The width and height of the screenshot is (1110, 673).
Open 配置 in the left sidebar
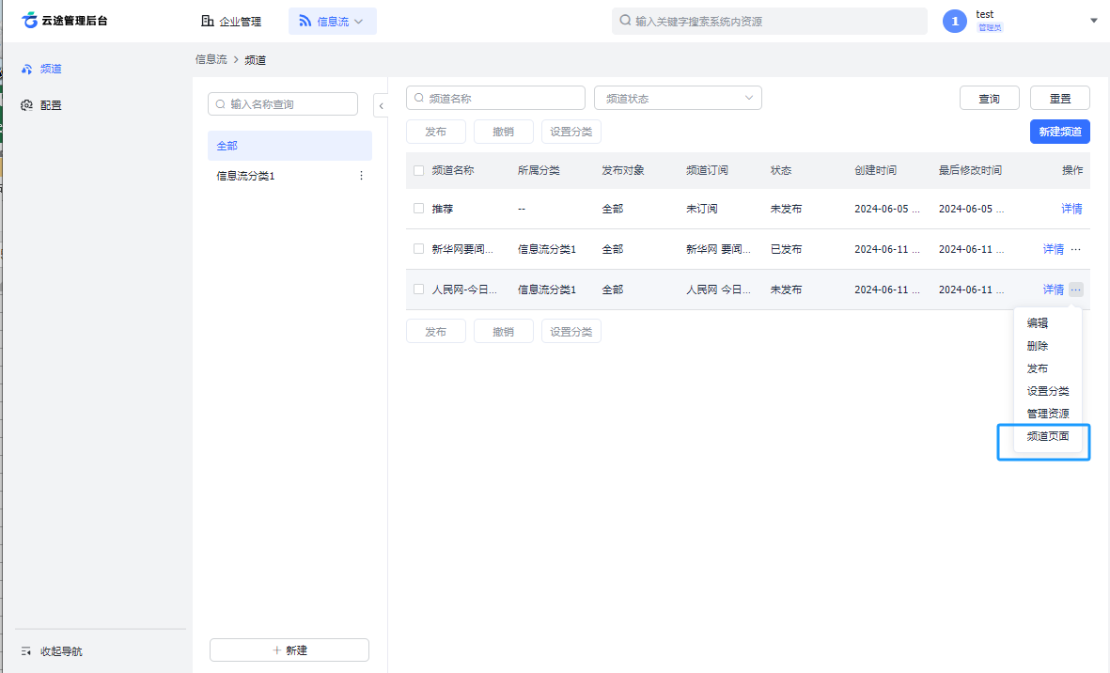[41, 104]
